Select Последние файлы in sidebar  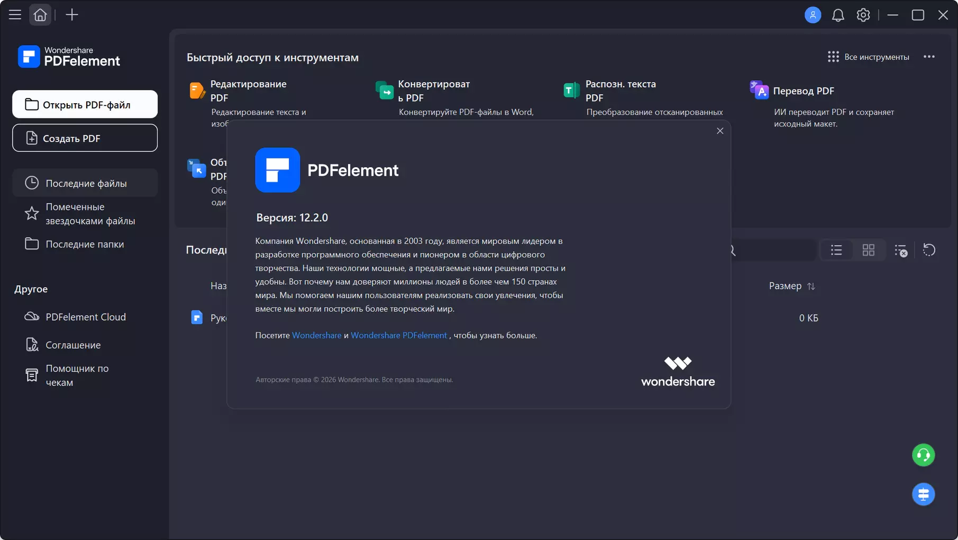click(85, 183)
